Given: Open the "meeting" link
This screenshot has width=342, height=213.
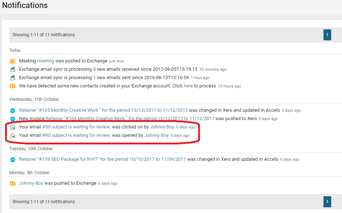Looking at the screenshot, I should coord(45,61).
